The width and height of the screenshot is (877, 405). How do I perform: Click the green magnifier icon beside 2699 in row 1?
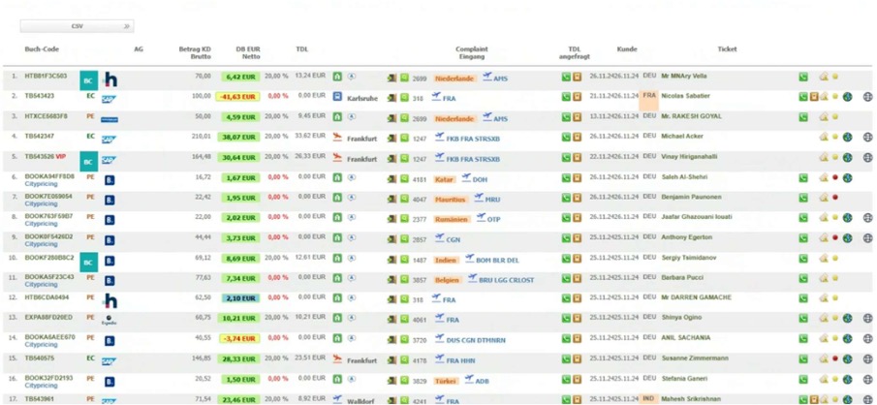coord(404,78)
